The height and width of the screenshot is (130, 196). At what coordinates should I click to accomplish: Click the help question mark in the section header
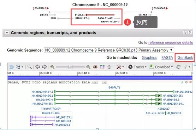(x=190, y=33)
